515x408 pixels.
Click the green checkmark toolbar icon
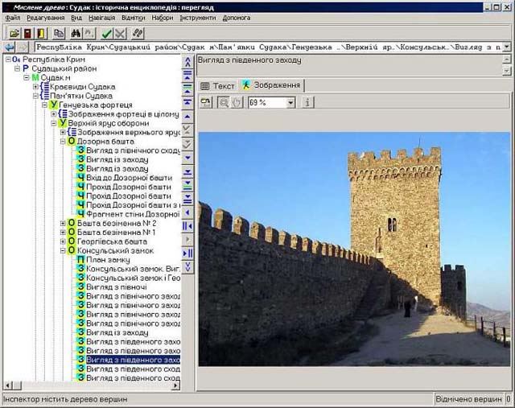107,33
